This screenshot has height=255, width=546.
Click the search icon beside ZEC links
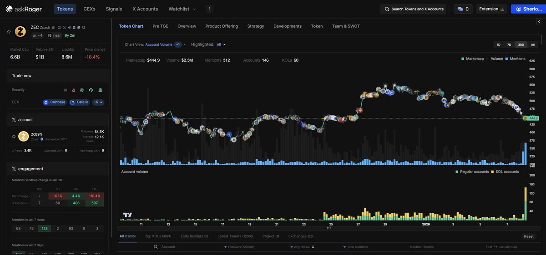84,28
